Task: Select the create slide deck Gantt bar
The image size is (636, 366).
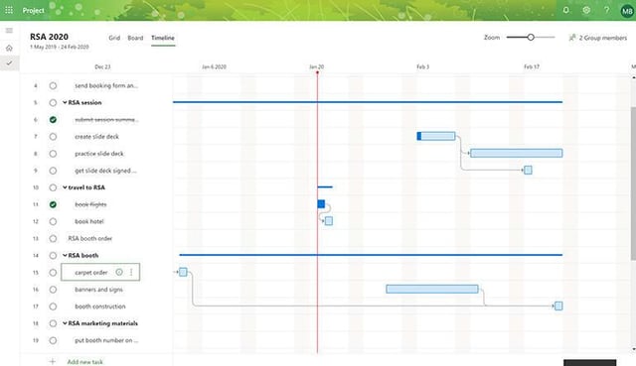Action: tap(436, 136)
